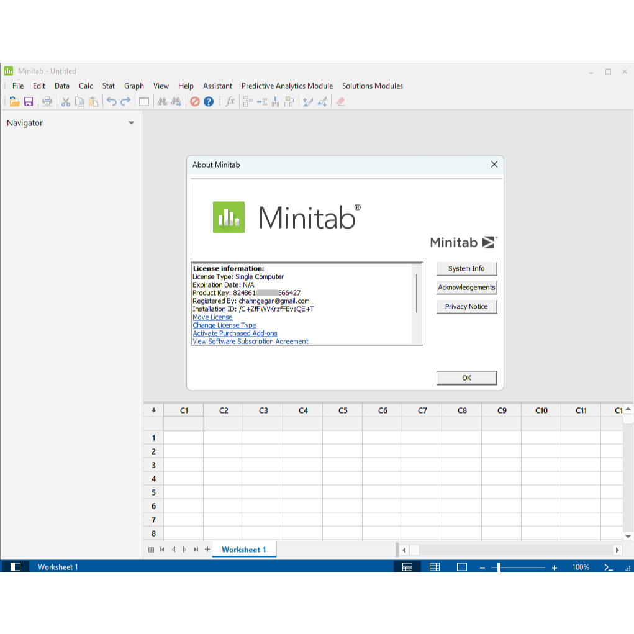This screenshot has height=634, width=634.
Task: Open the Predictive Analytics Module menu
Action: [287, 86]
